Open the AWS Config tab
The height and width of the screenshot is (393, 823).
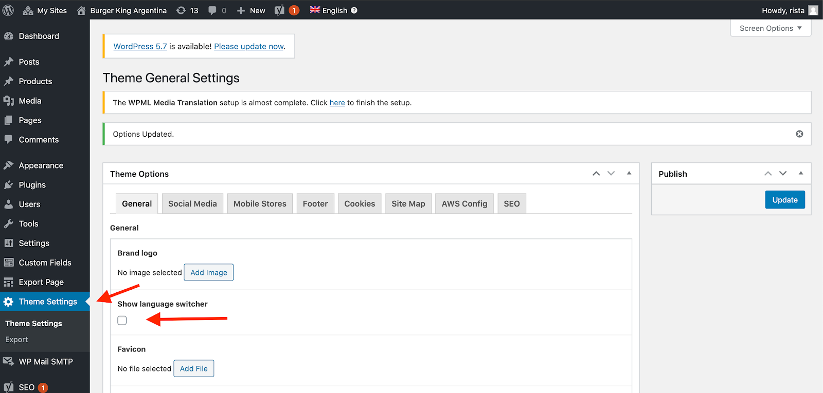pos(464,203)
